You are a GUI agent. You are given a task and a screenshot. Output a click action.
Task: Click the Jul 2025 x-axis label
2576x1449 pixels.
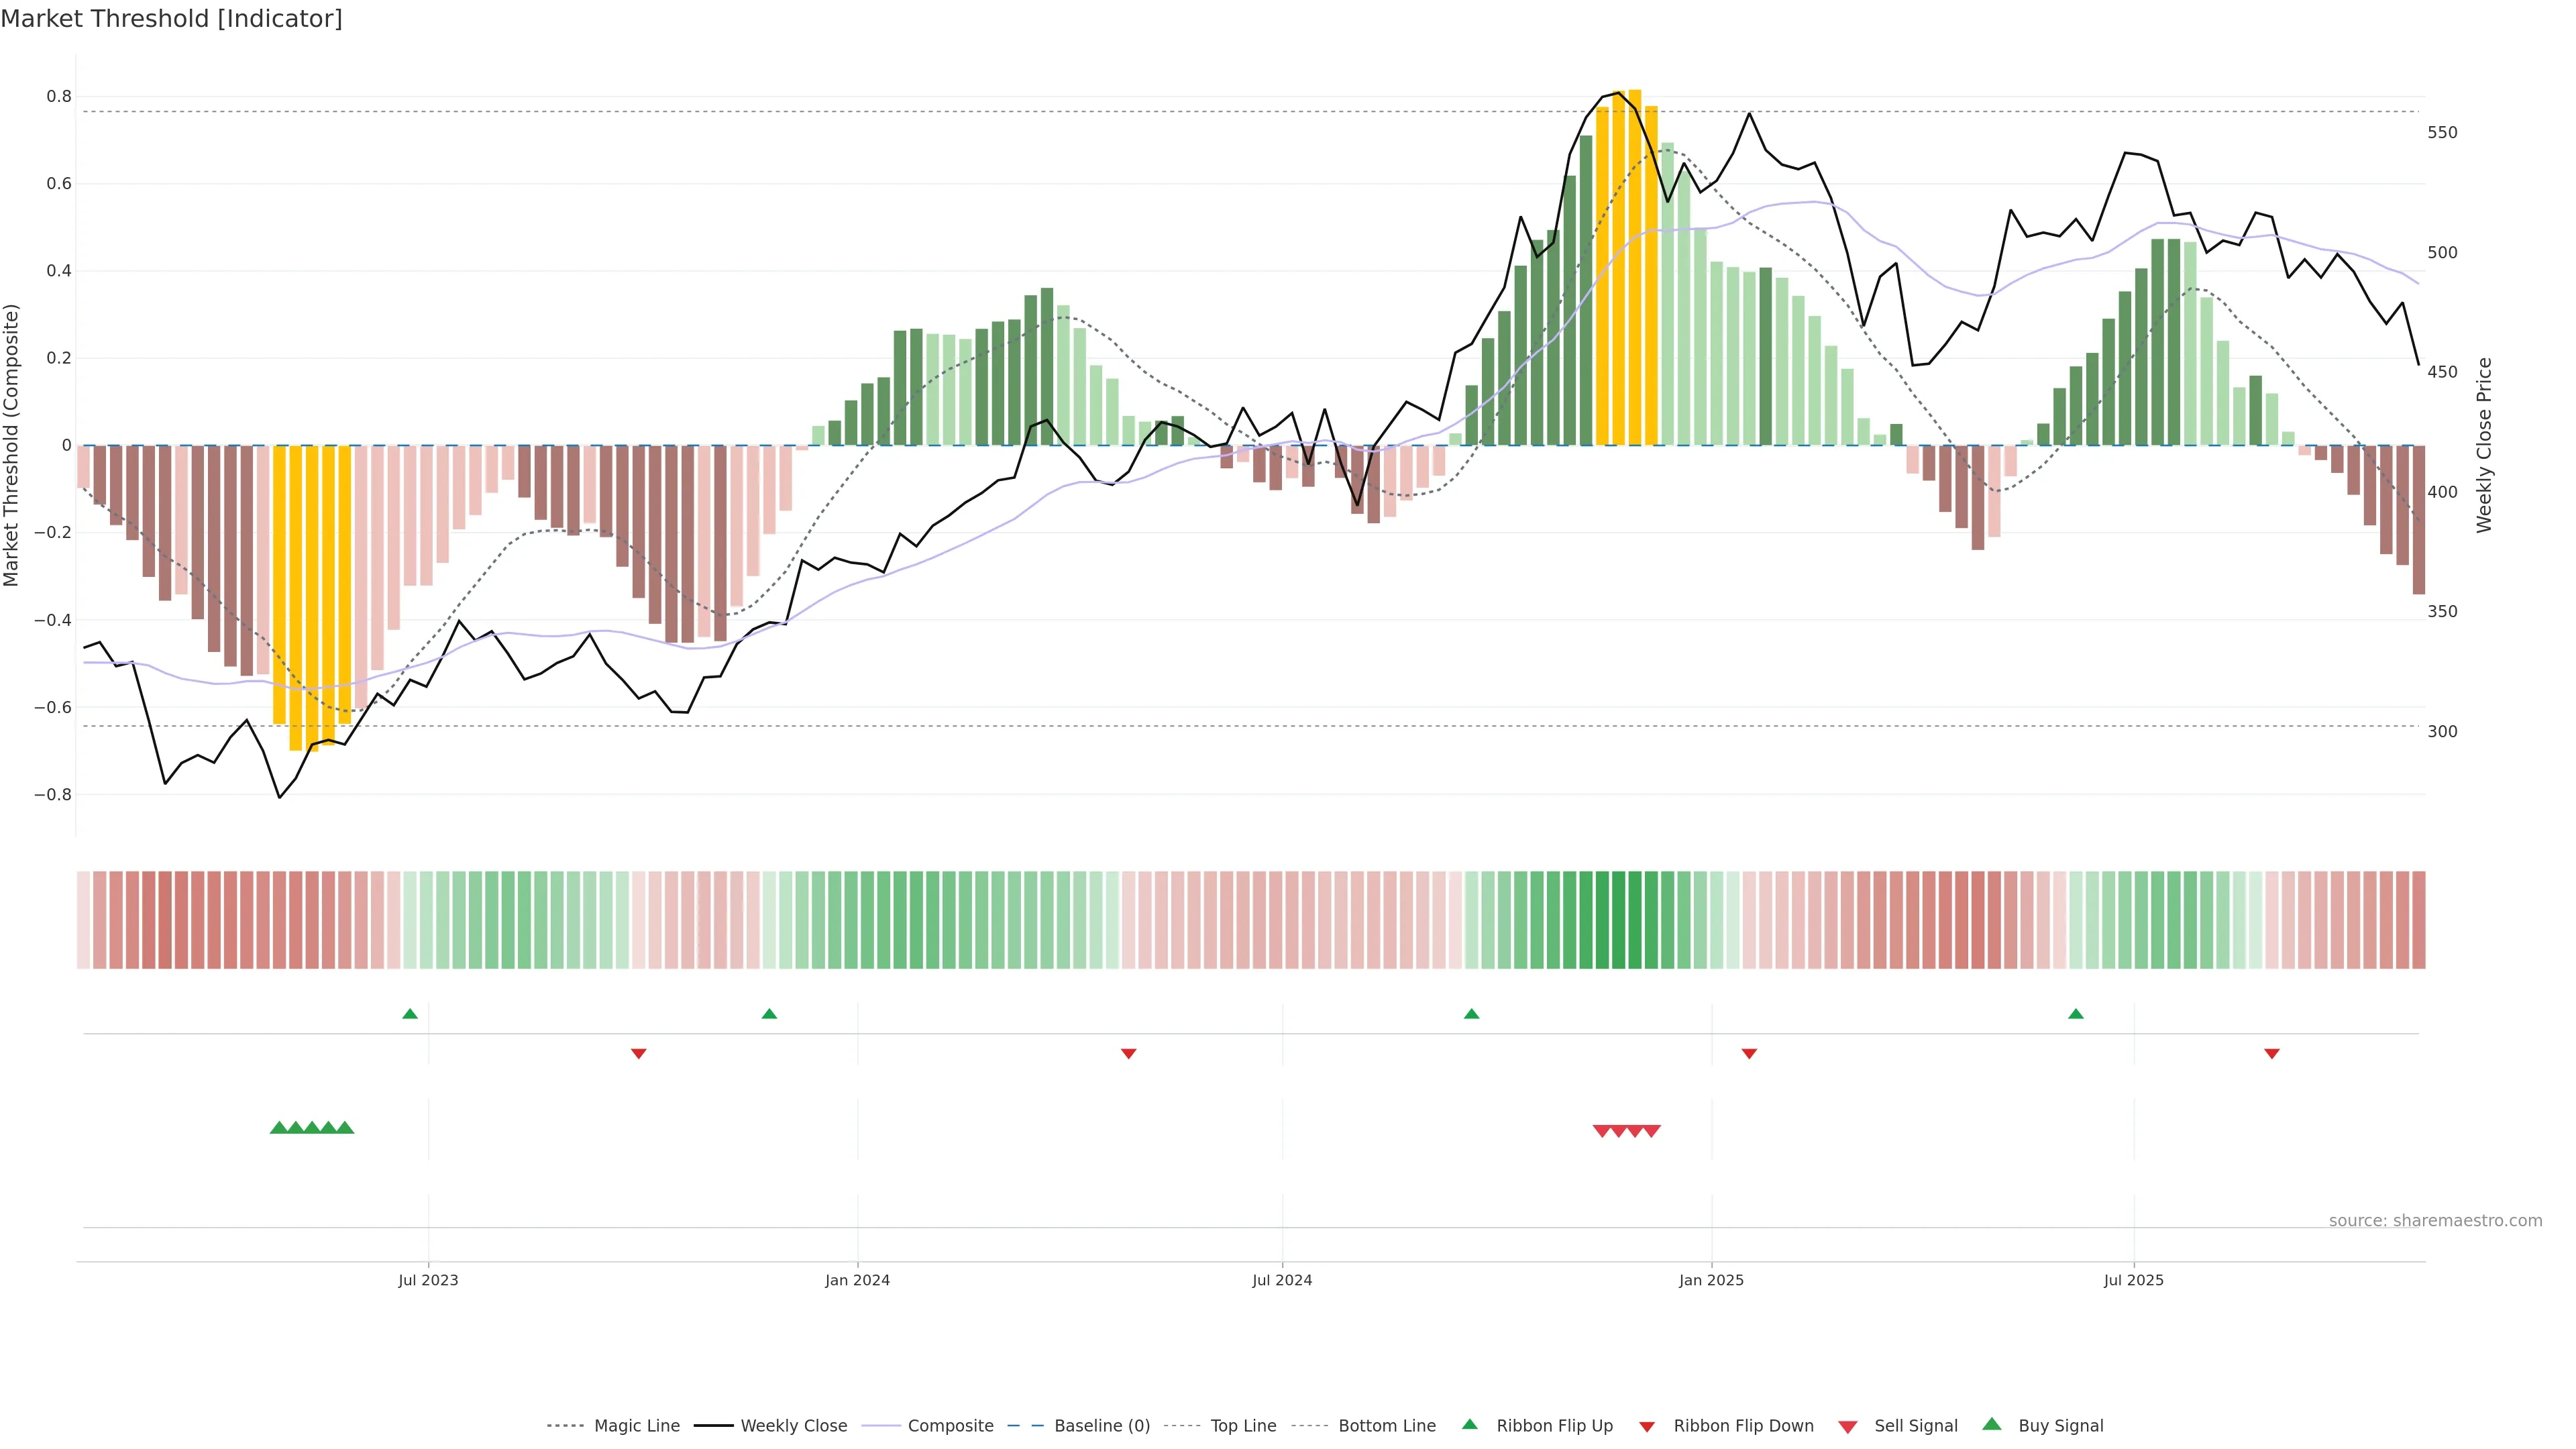coord(2133,1280)
